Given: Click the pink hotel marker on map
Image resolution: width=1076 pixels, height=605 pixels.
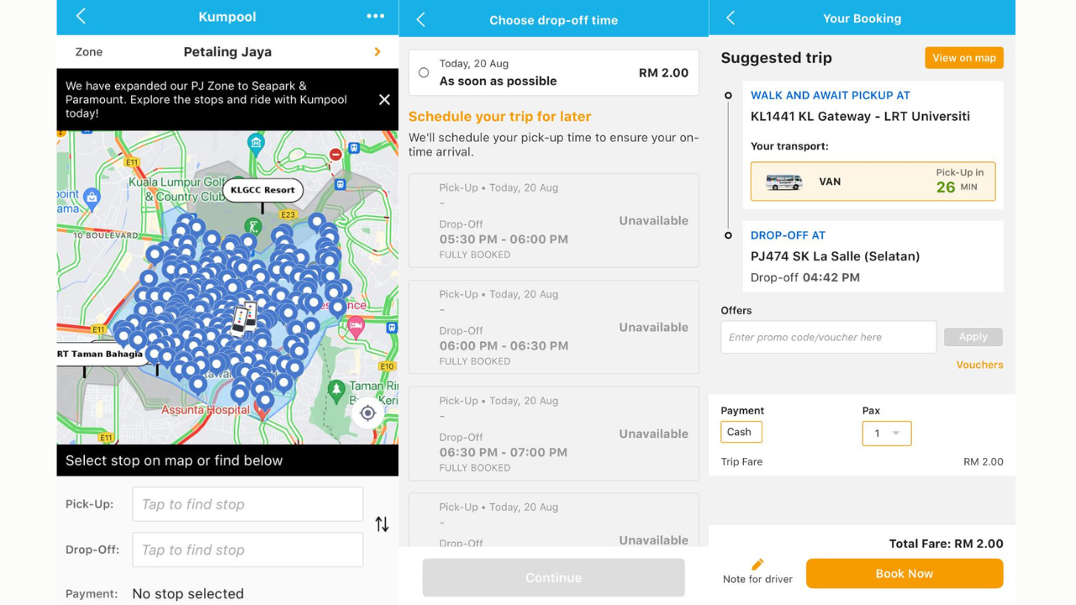Looking at the screenshot, I should click(356, 326).
